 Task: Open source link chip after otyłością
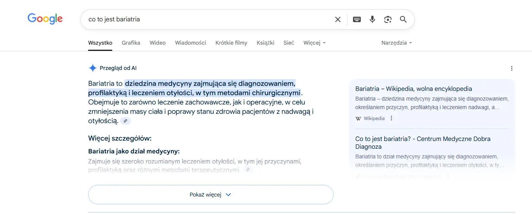(x=125, y=121)
